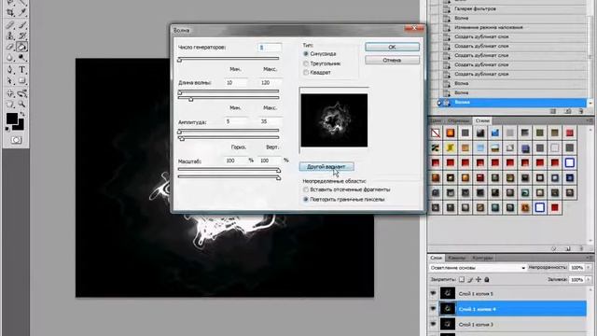This screenshot has width=597, height=336.
Task: Hide layer Слой 1 копия 5
Action: [x=433, y=293]
